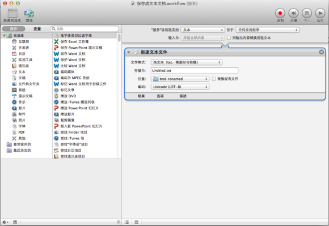Choose the 保存 Word 文档 action

click(x=70, y=54)
